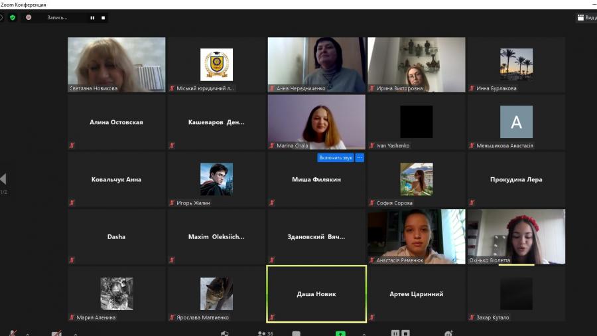Click the pause/stop recording icon in bottom toolbar
597x336 pixels.
click(x=400, y=333)
